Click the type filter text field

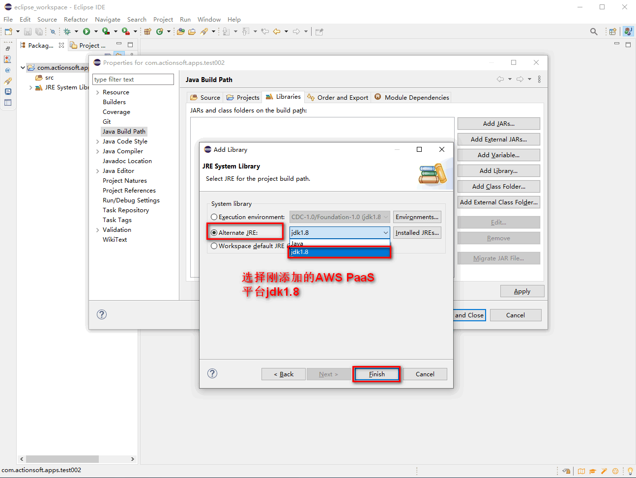point(133,80)
